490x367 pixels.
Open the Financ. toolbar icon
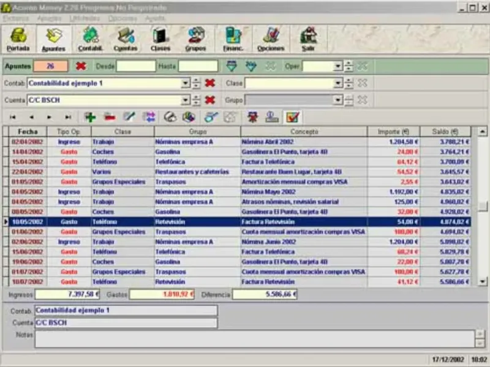click(x=233, y=39)
